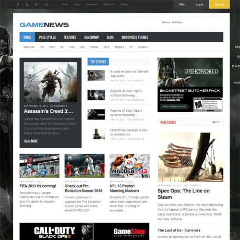Click the Log in button
Image resolution: width=240 pixels, height=240 pixels.
[200, 4]
